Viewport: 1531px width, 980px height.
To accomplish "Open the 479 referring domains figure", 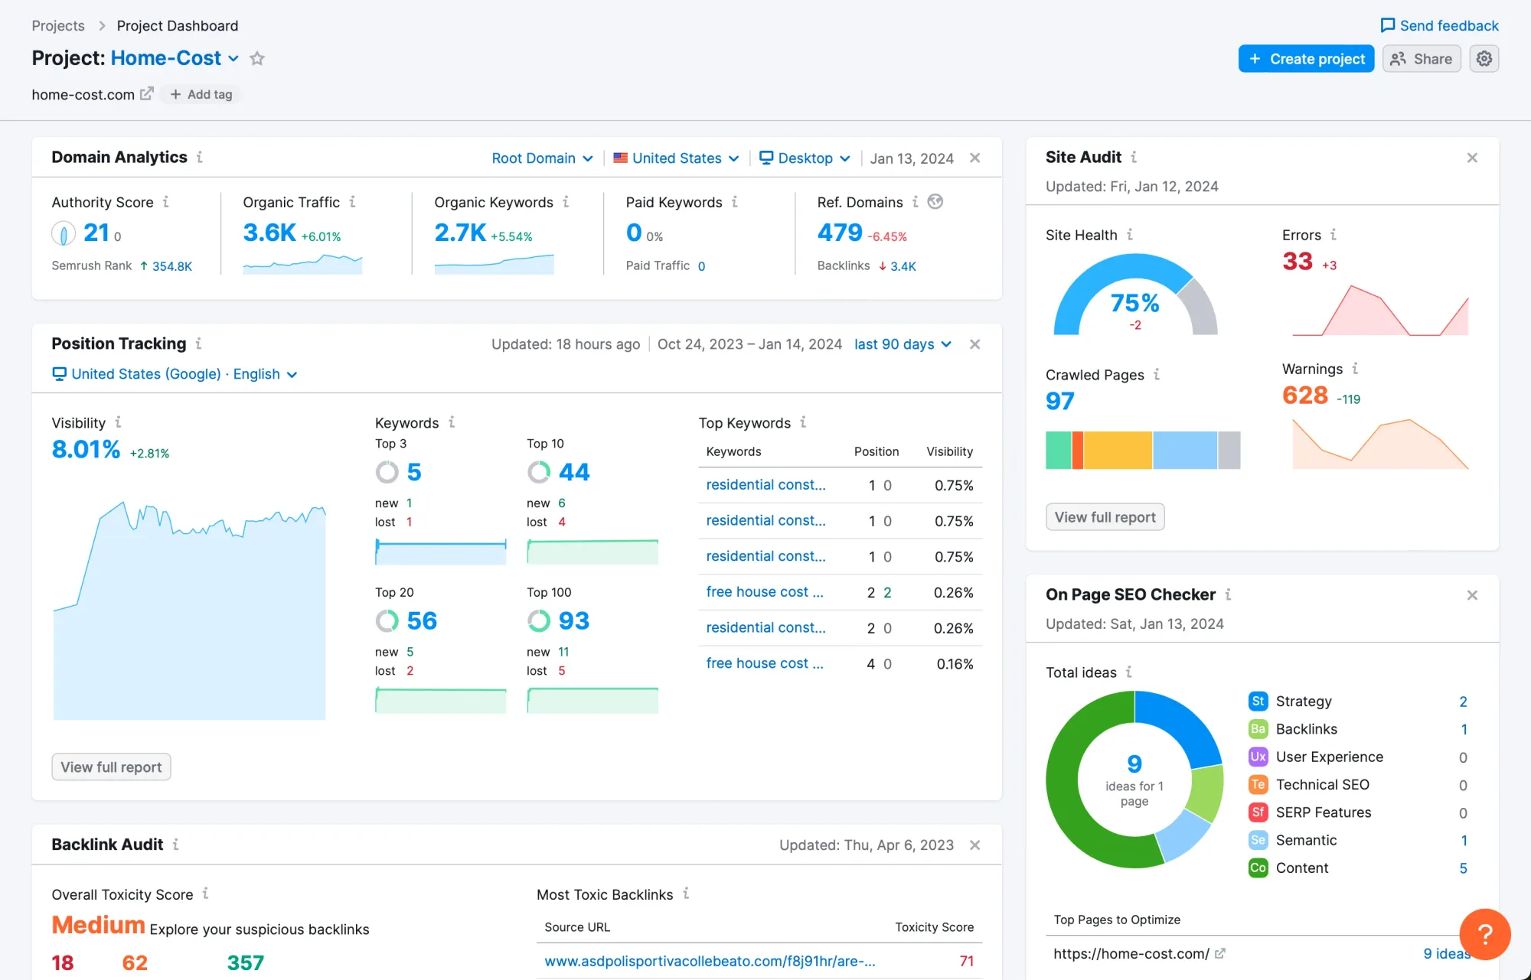I will (840, 233).
